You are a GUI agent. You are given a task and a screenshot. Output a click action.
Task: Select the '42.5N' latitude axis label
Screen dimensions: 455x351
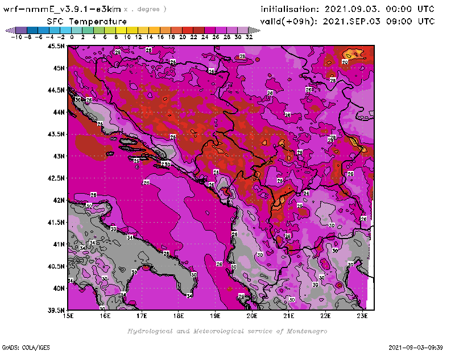56,178
